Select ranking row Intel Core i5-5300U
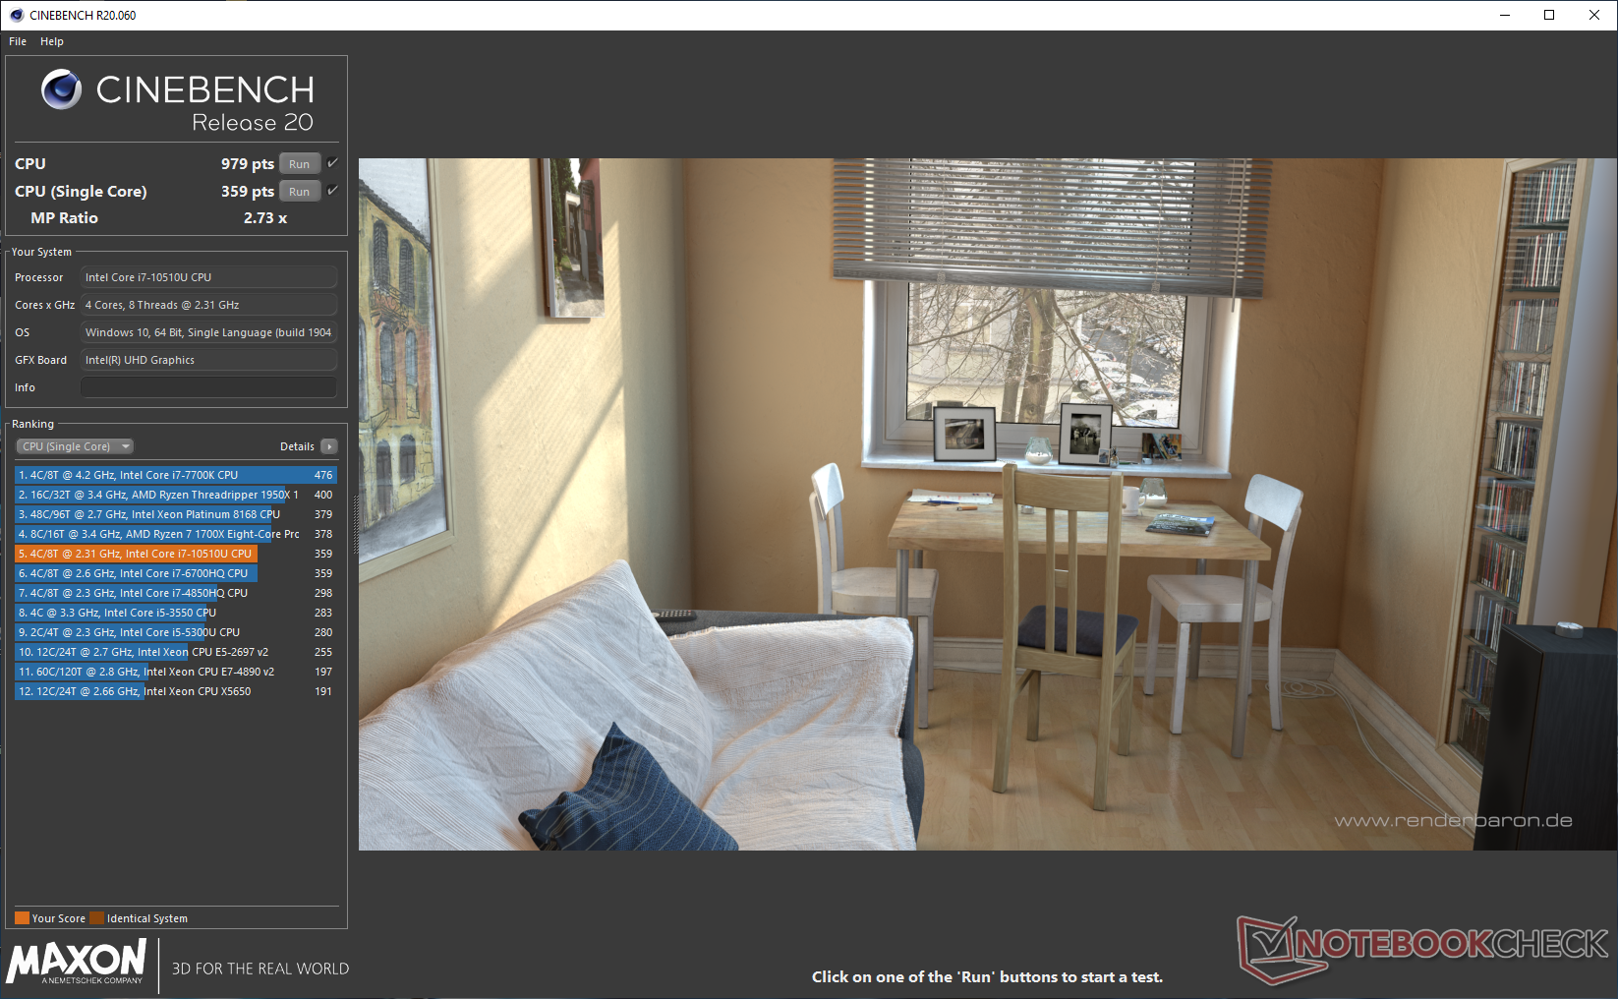This screenshot has width=1618, height=999. 176,632
